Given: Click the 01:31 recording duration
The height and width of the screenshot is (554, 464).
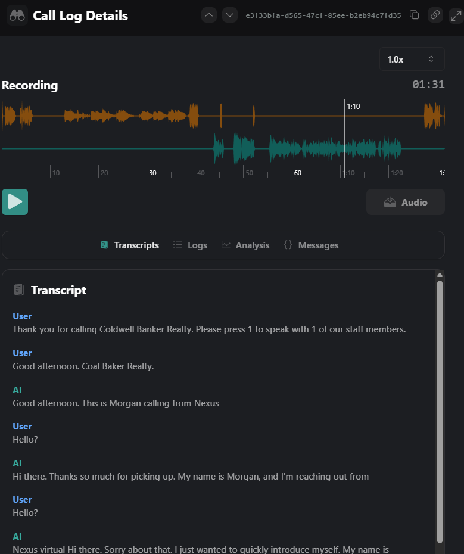Looking at the screenshot, I should click(428, 85).
